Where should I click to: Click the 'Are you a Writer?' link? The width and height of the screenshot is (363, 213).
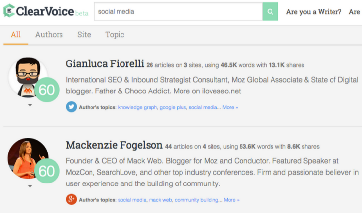point(314,12)
